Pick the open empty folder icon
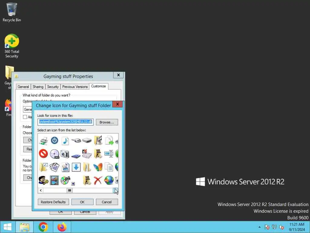 (x=87, y=167)
